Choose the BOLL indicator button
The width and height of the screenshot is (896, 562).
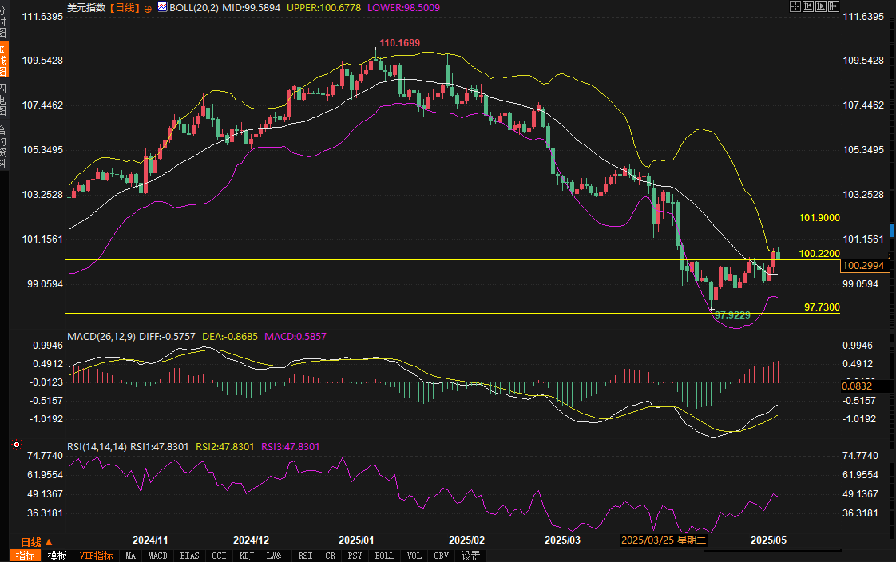385,556
